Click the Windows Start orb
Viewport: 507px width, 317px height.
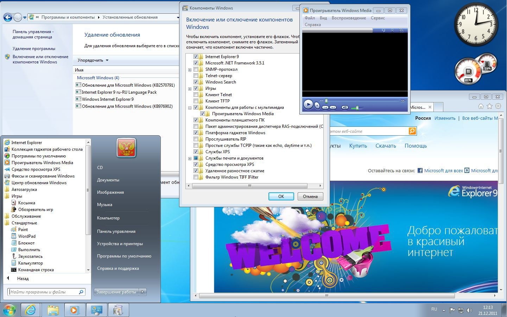9,310
